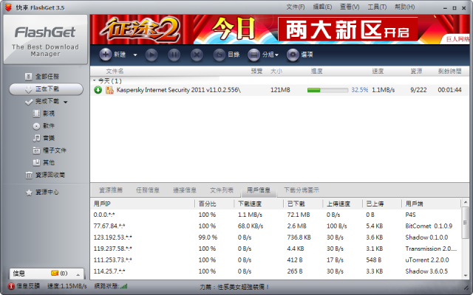Screen dimensions: 473x295
Task: Select the peer row 114.25.7.*:*
Action: click(x=276, y=271)
